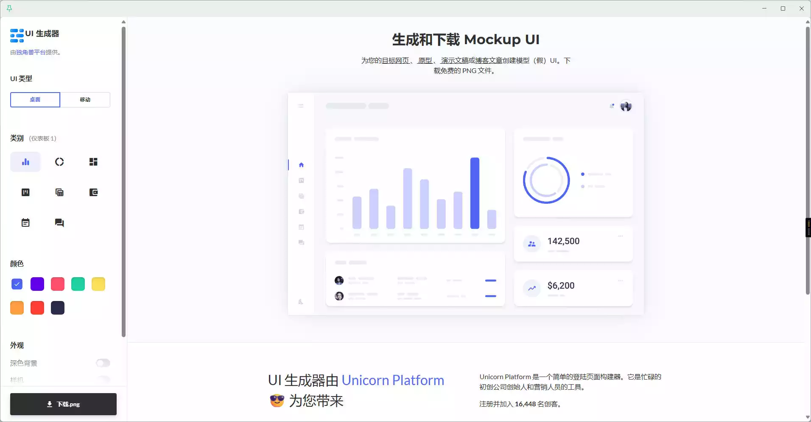Viewport: 811px width, 422px height.
Task: Click the home icon in mockup sidebar
Action: point(301,165)
